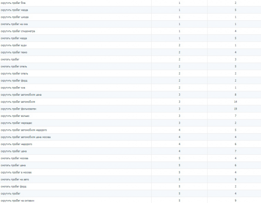The height and width of the screenshot is (203, 261).
Task: Click 'скрутить пробег автомобиля недорого' keyword
Action: (24, 130)
